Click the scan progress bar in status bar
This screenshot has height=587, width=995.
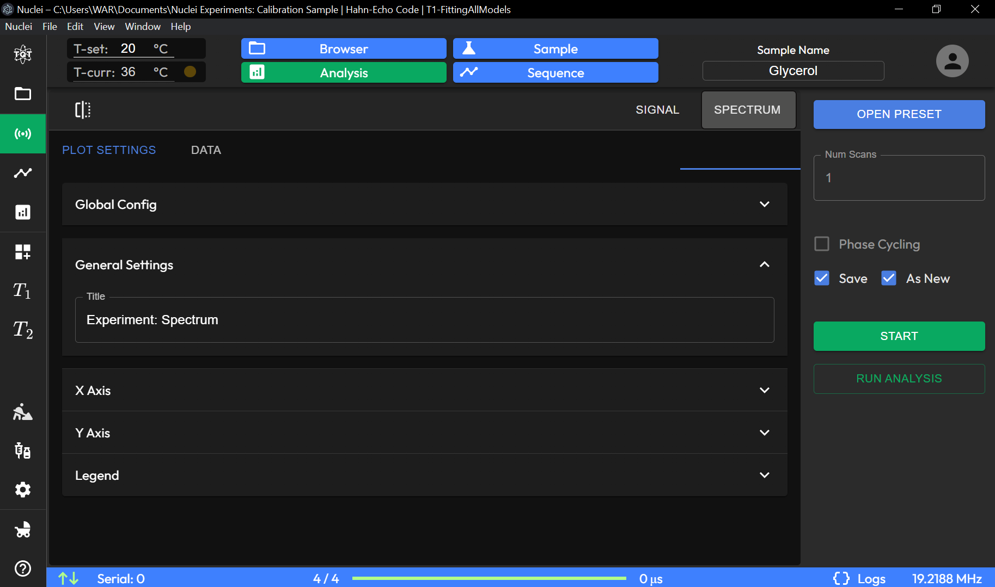[x=489, y=578]
